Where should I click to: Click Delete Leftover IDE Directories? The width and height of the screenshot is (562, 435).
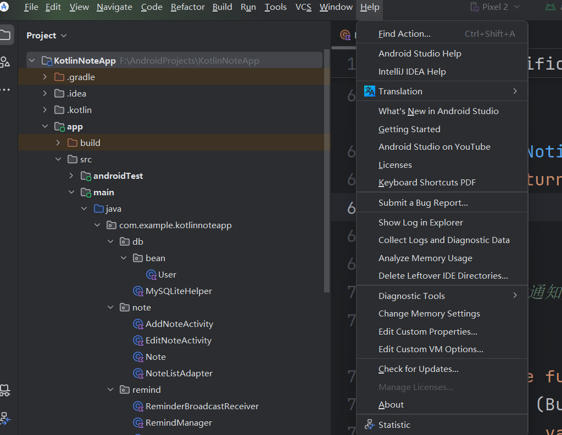442,276
